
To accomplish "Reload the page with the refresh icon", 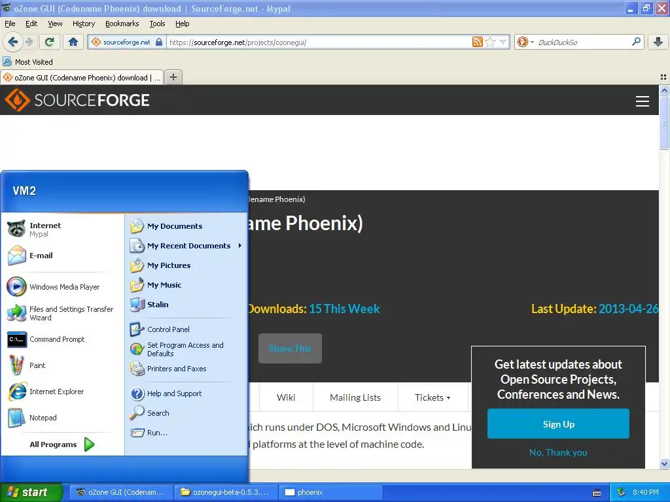I will (50, 42).
